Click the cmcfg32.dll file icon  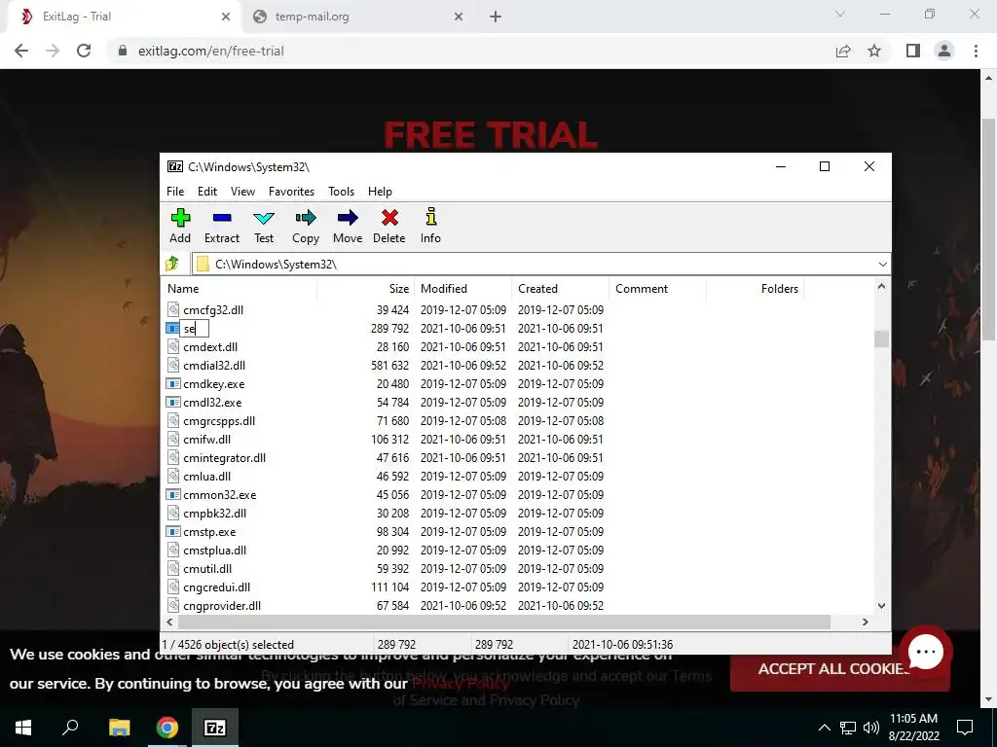[x=173, y=309]
